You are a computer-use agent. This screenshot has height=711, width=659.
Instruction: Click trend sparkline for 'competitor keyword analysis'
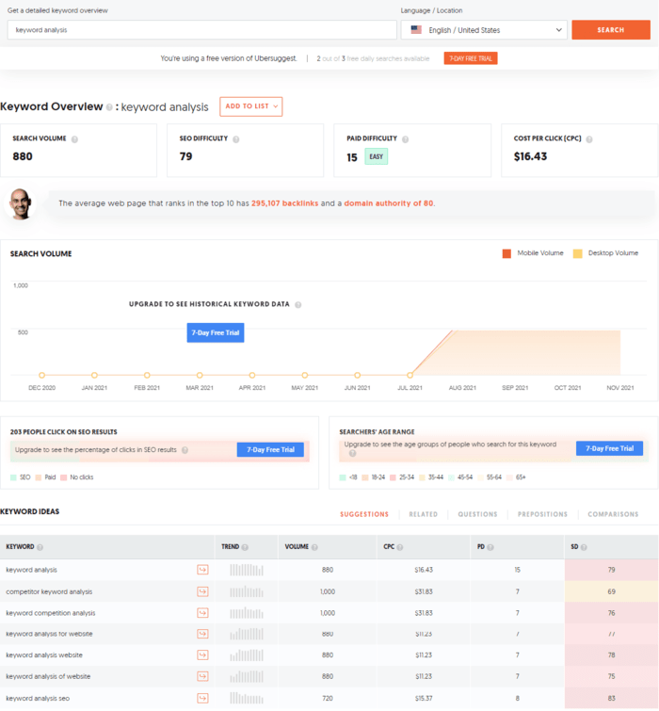click(x=247, y=591)
